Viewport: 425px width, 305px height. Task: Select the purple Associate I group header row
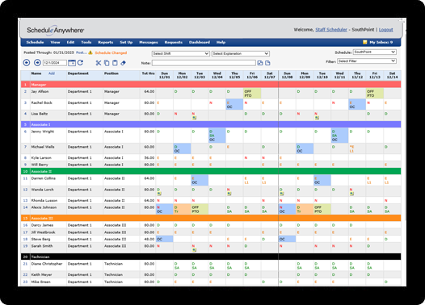[x=211, y=124]
